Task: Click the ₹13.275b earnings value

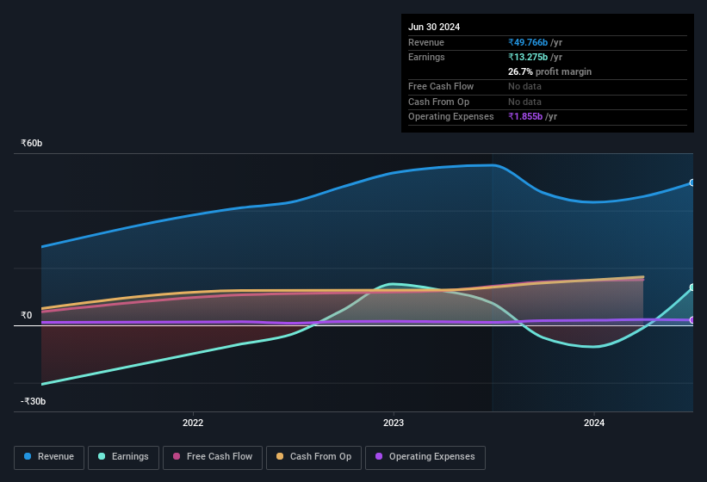Action: 528,57
